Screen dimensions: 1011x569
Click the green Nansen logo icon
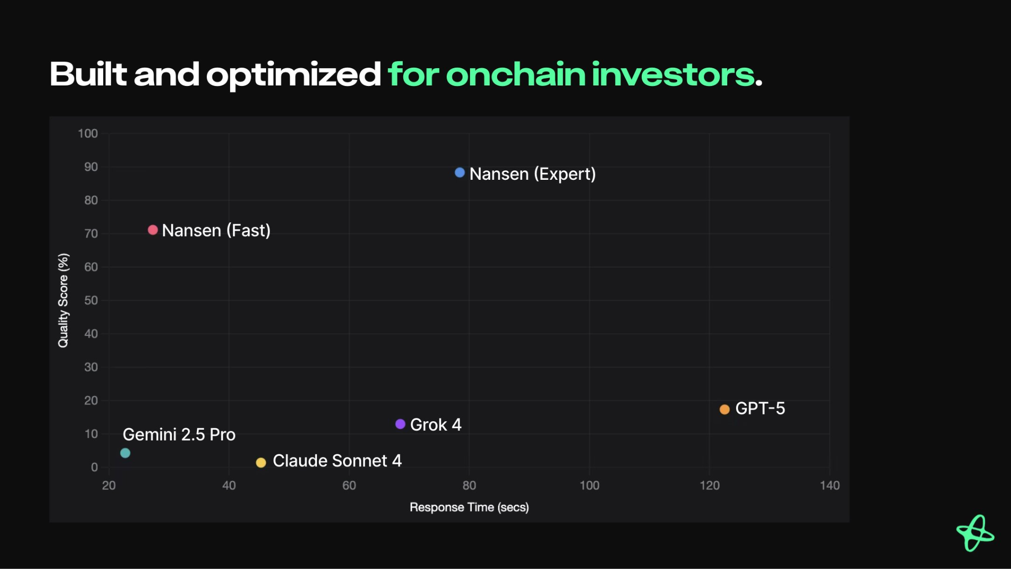975,533
